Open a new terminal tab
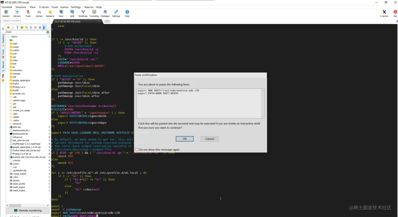The image size is (398, 217). (107, 22)
